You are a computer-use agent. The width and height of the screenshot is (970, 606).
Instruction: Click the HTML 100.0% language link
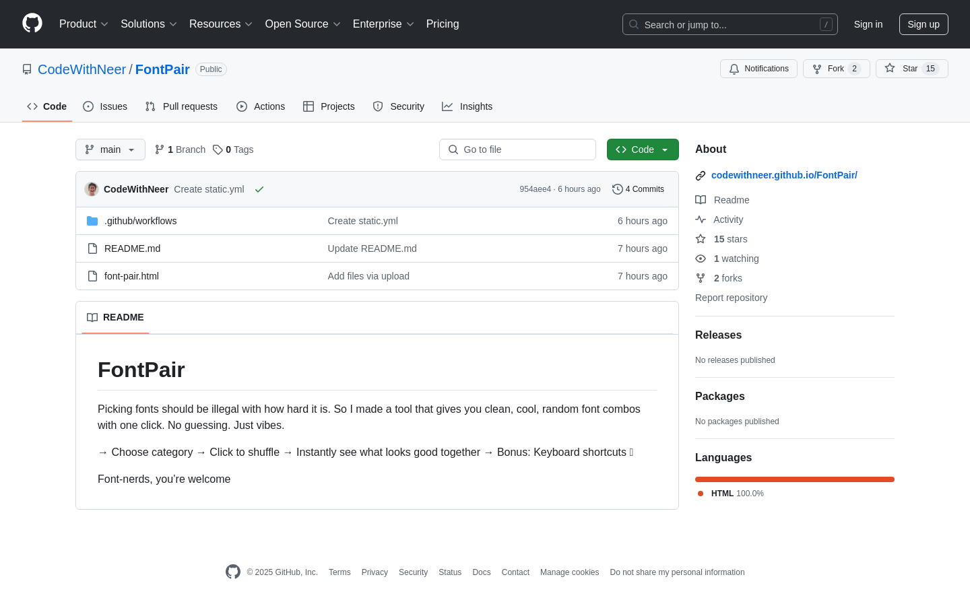(731, 494)
